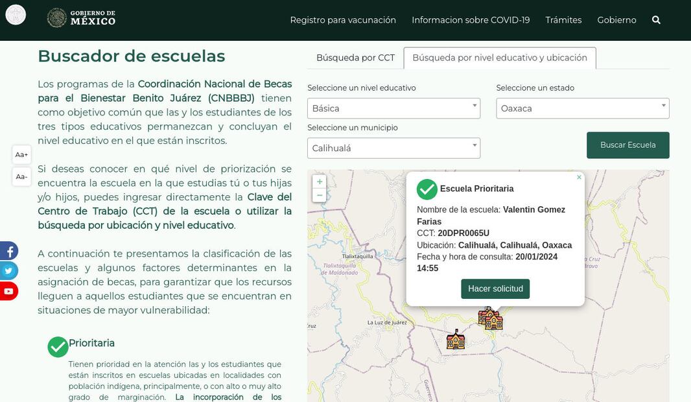Open Registro para vacunación menu

coord(343,20)
